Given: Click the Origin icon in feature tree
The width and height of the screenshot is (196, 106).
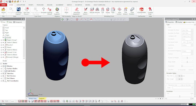Looking at the screenshot, I should tap(3, 35).
